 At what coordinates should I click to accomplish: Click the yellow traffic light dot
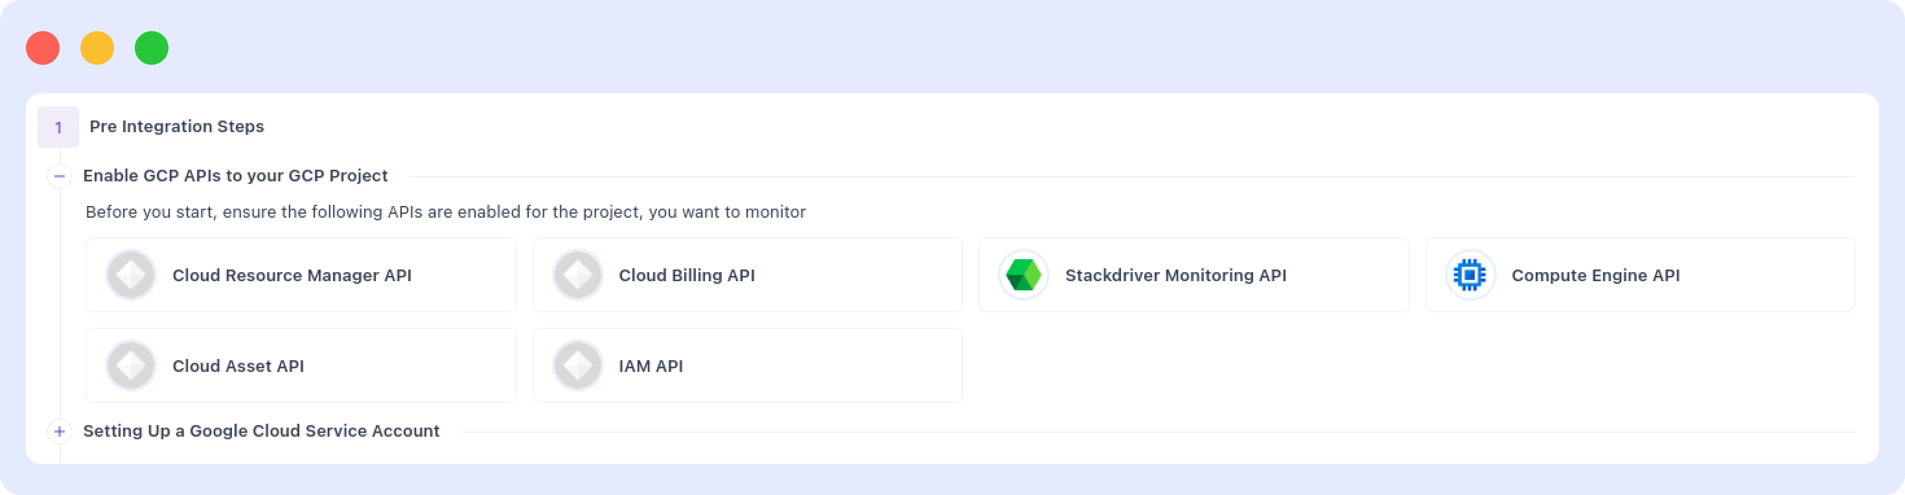click(x=97, y=48)
